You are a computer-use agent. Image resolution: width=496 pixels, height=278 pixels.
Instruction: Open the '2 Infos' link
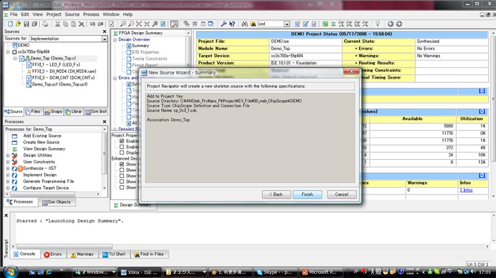point(466,190)
